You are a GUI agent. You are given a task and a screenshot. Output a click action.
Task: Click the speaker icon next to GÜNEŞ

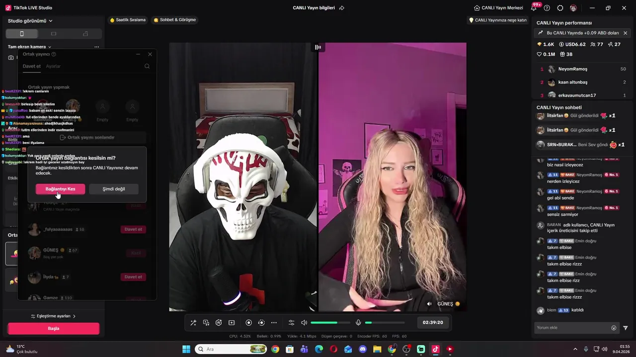[430, 304]
